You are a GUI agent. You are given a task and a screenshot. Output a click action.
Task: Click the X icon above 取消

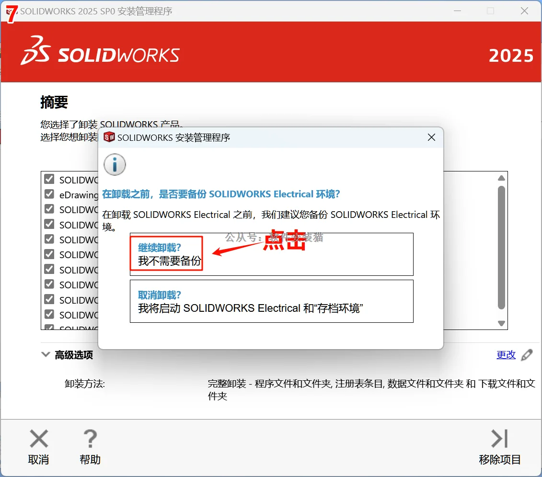pos(38,438)
